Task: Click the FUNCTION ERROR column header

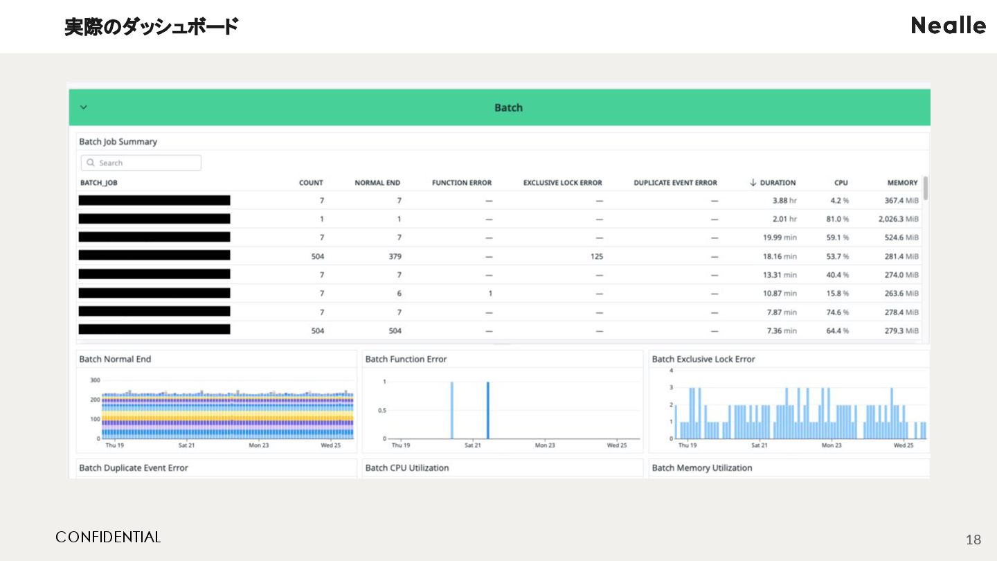Action: (461, 183)
